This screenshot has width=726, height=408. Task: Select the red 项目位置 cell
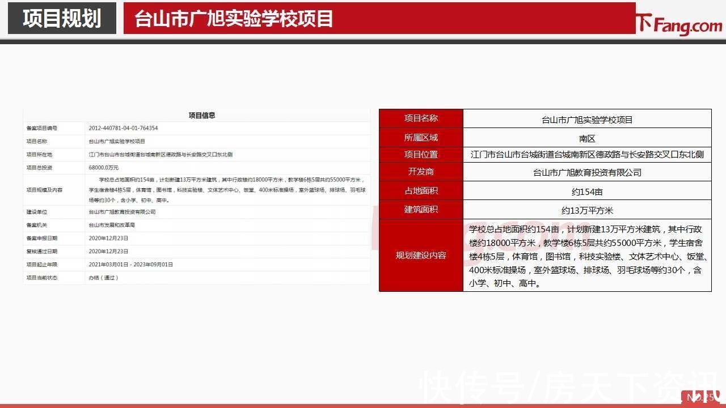(421, 155)
